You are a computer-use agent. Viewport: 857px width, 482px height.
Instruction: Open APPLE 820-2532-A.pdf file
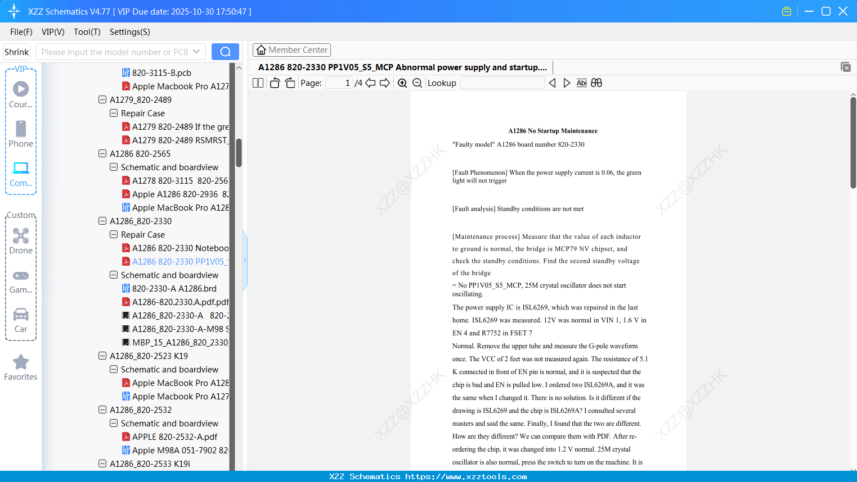(169, 436)
